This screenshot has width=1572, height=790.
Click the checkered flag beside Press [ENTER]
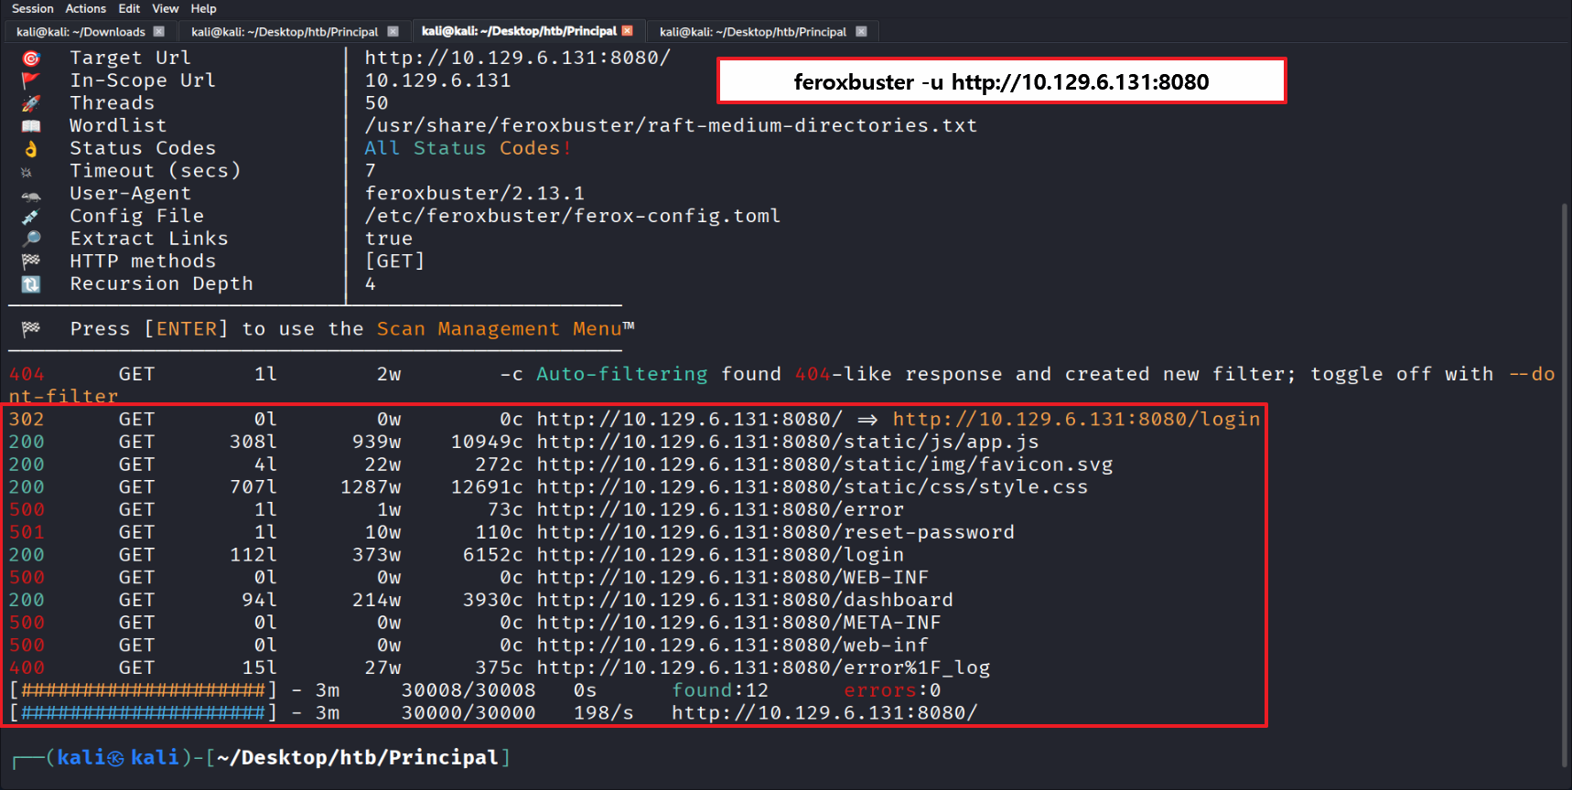[x=31, y=329]
